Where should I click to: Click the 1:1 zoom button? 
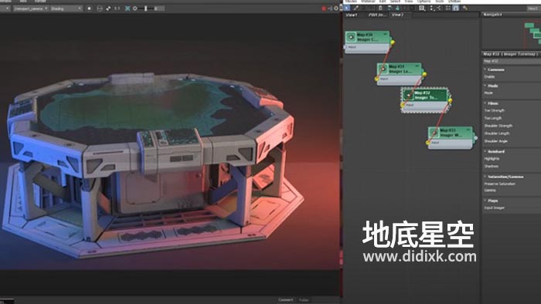[x=117, y=8]
